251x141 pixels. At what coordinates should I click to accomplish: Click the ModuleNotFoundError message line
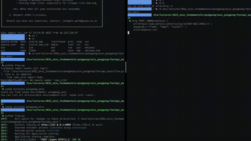34,80
